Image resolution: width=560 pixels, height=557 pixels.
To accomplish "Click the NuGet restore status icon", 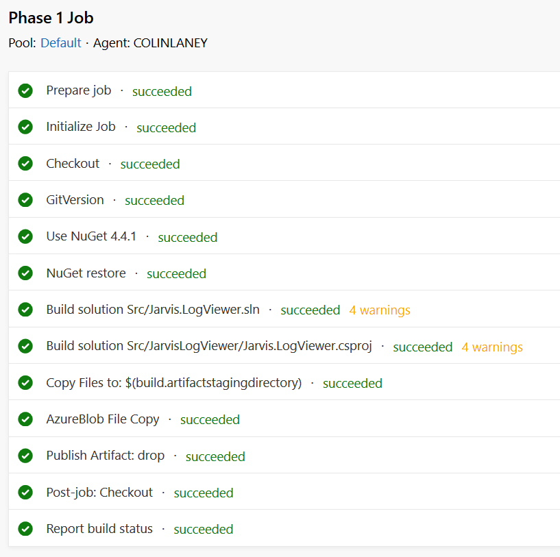I will pos(25,273).
